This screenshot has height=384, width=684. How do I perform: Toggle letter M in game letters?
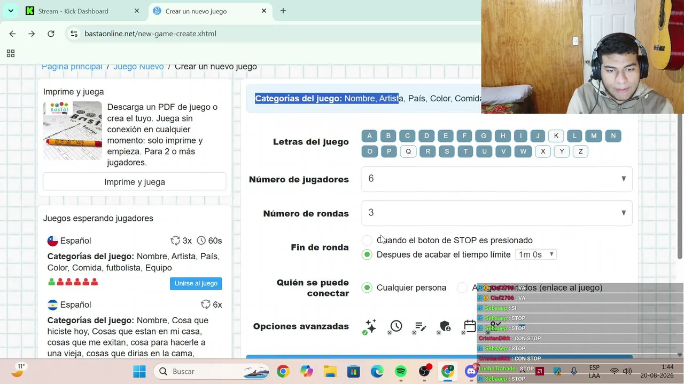click(594, 136)
